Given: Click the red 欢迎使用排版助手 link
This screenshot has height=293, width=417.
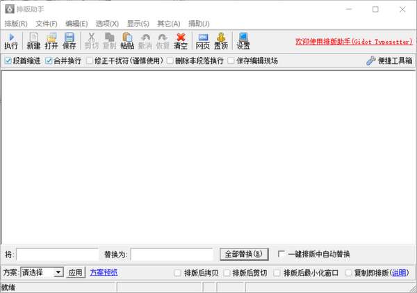Looking at the screenshot, I should point(354,42).
